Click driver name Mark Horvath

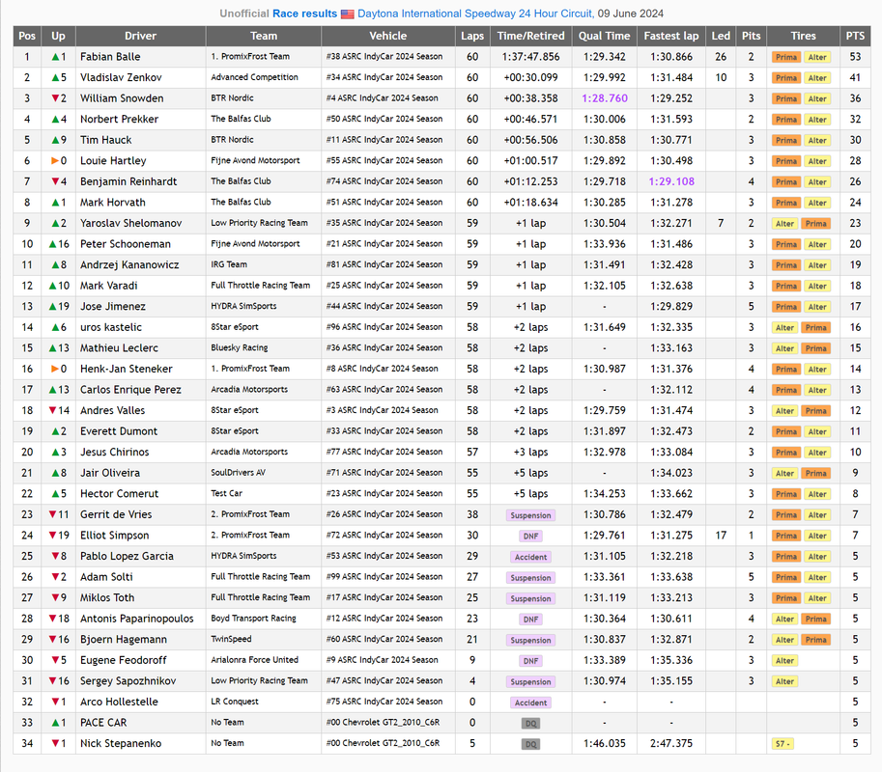click(x=112, y=203)
